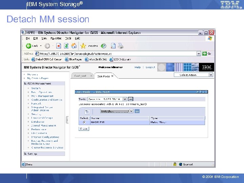
Task: Collapse the i5/OS Management tree section
Action: (x=25, y=83)
